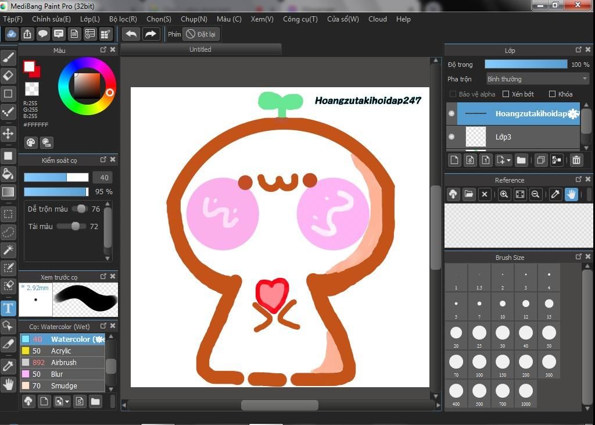
Task: Adjust the Dễ trộn màu slider
Action: (80, 209)
